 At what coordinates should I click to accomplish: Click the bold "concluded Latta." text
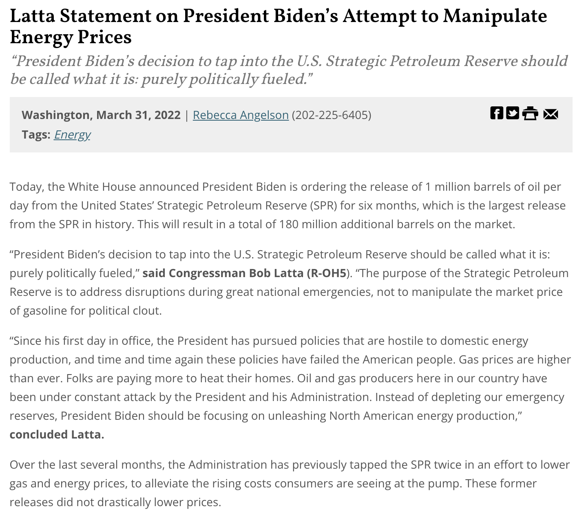pos(57,434)
